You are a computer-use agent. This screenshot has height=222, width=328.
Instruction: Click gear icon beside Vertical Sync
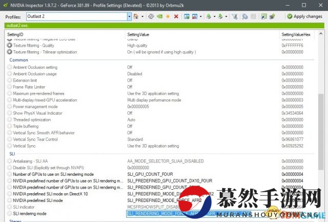pos(9,146)
